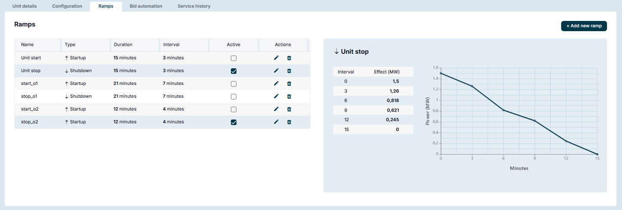Tick the start_o1 active checkbox
The image size is (622, 210).
click(233, 84)
